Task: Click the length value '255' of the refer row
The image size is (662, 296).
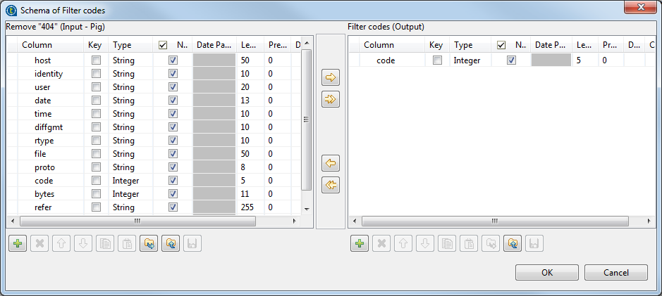Action: click(x=247, y=207)
